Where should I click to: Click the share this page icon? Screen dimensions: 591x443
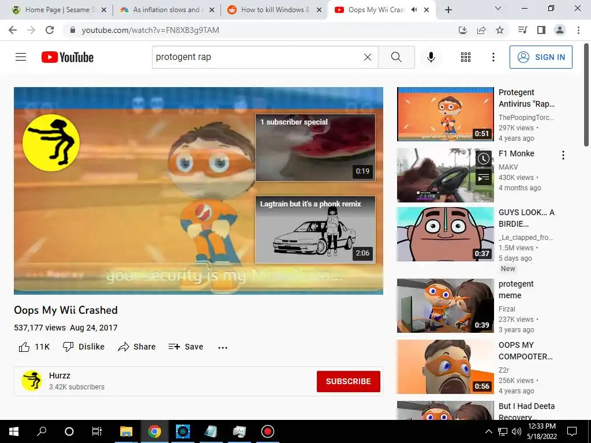pos(481,30)
